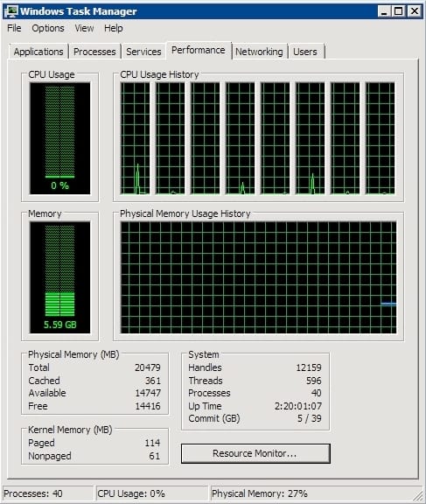Close the Task Manager window
Viewport: 426px width, 504px height.
pos(415,11)
